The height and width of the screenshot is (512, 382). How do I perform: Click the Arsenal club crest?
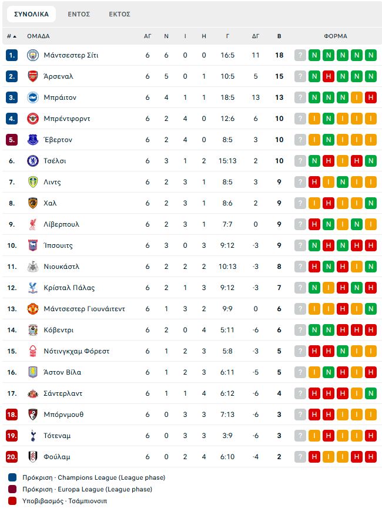coord(33,76)
